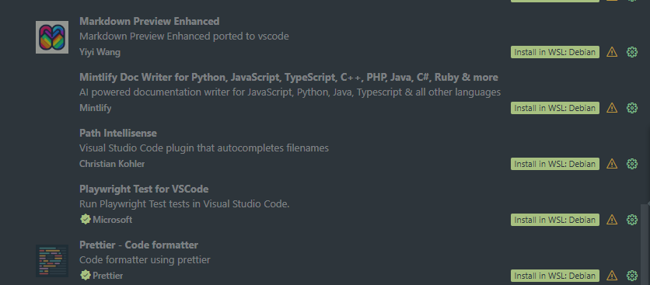Click warning triangle for Markdown Preview Enhanced
Screen dimensions: 650x285
point(612,52)
